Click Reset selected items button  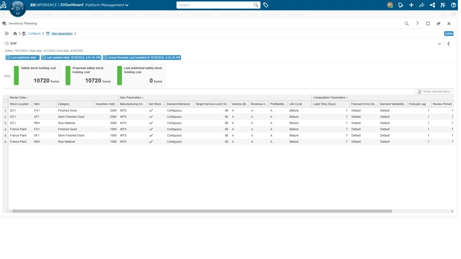pos(434,92)
